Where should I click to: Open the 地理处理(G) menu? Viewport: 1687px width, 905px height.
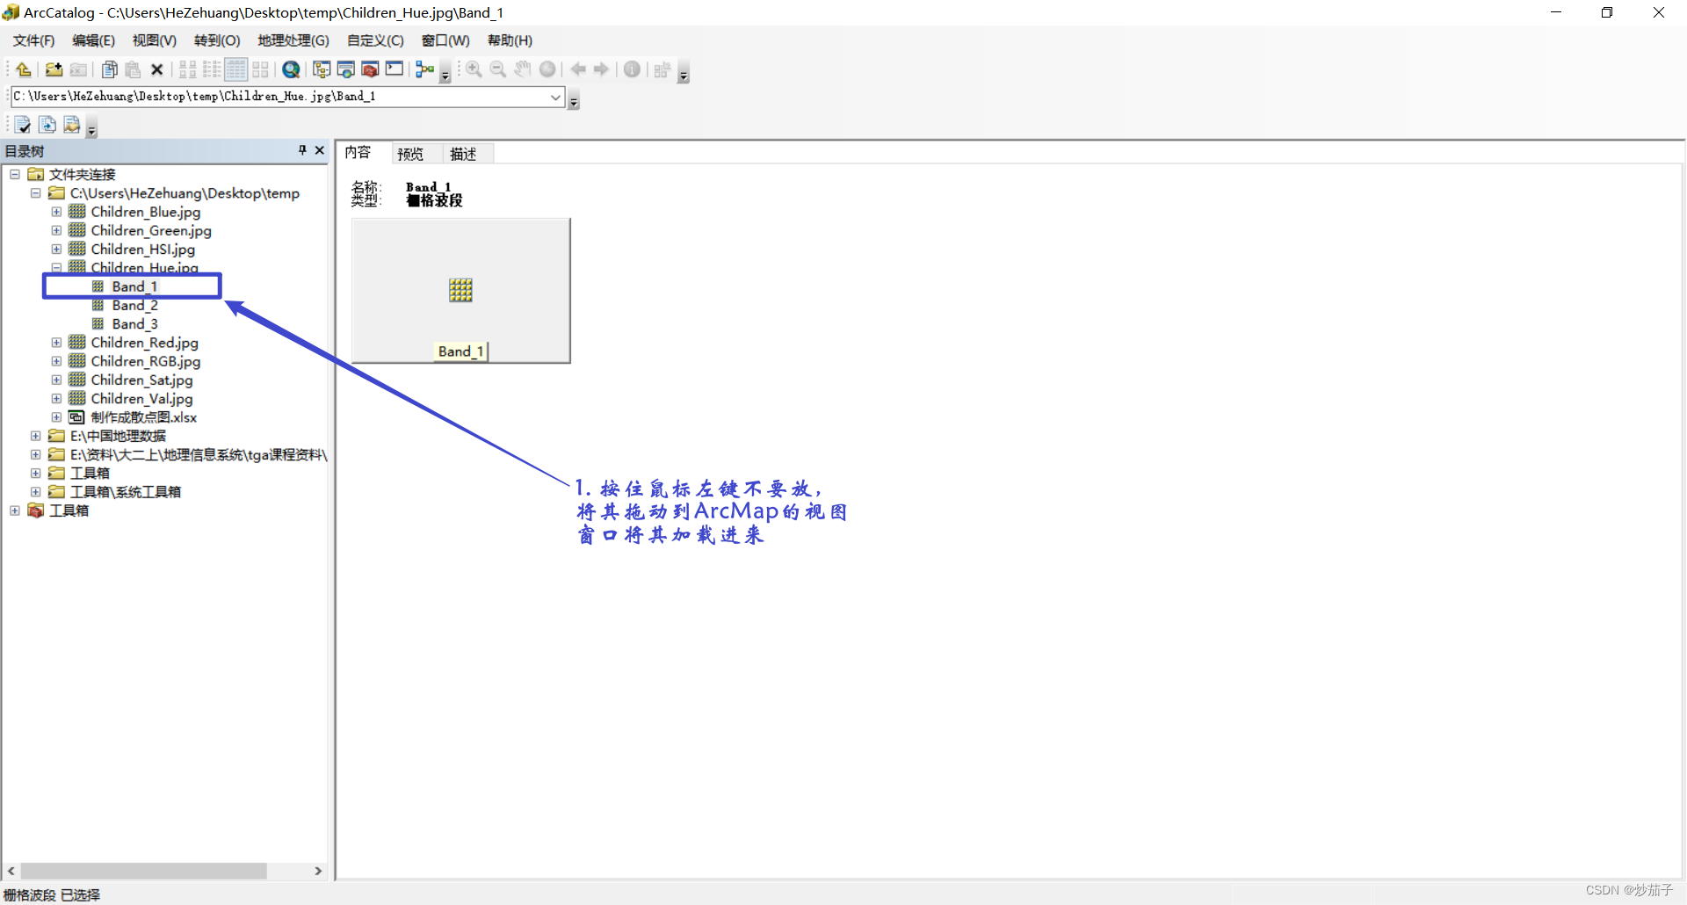(293, 40)
